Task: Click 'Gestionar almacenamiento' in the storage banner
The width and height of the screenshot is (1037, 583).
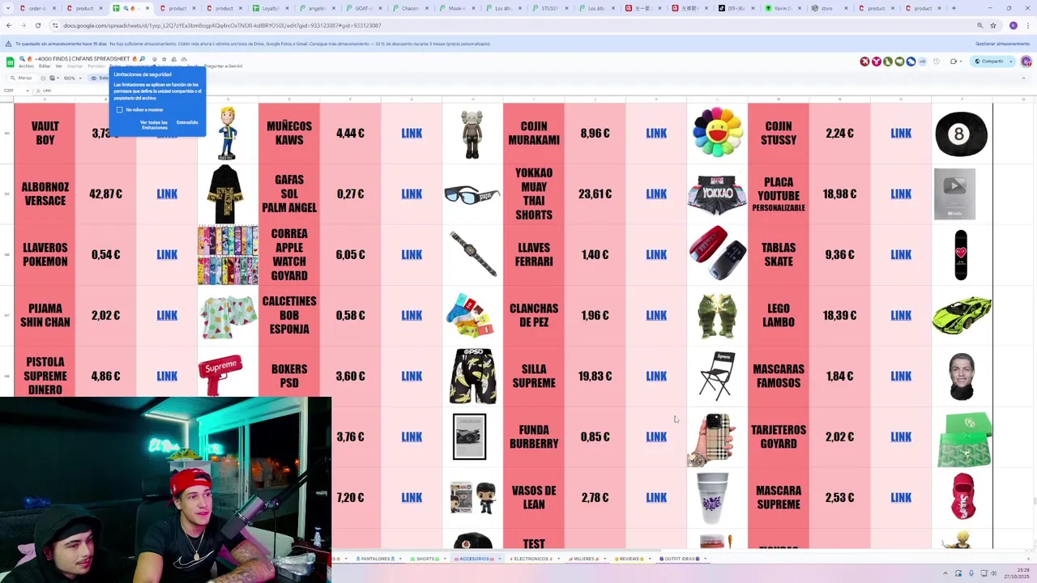Action: (x=1002, y=44)
